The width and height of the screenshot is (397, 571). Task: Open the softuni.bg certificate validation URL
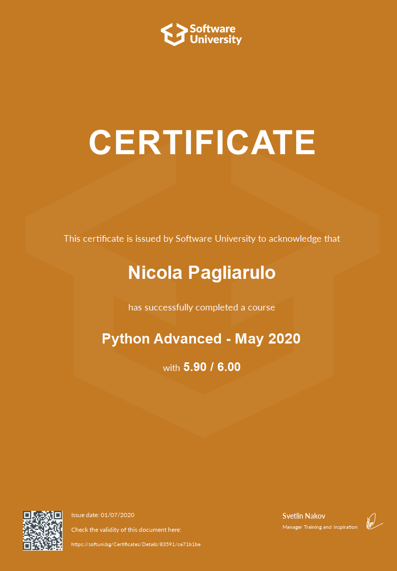tap(136, 545)
